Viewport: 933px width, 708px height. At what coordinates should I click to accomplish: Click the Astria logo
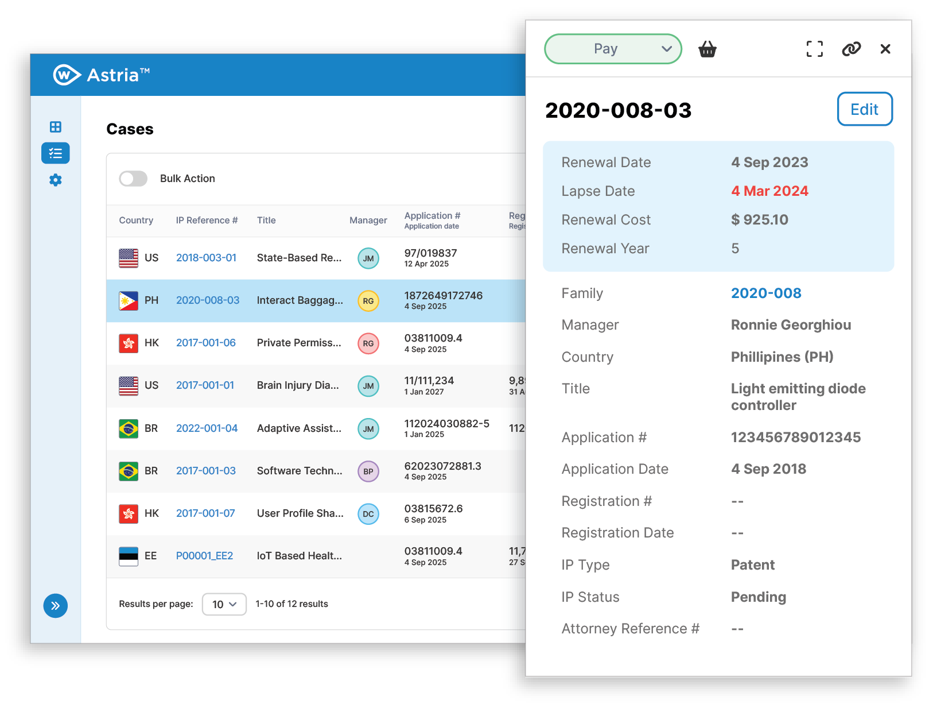pyautogui.click(x=102, y=75)
